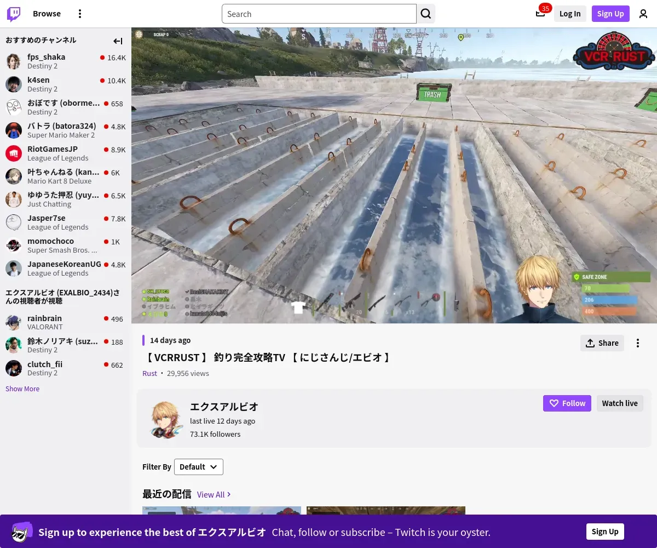The width and height of the screenshot is (657, 548).
Task: Open clutch_fii channel avatar
Action: tap(14, 368)
